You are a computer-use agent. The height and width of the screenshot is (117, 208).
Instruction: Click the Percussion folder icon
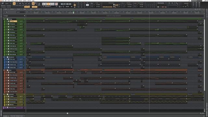tap(7, 94)
